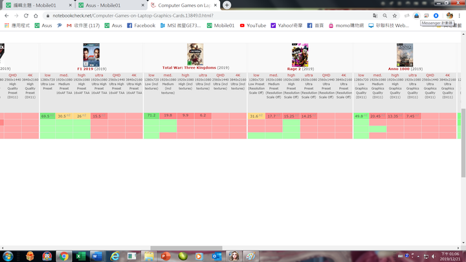Open the Chrome three-dot menu
The height and width of the screenshot is (262, 466).
click(460, 16)
